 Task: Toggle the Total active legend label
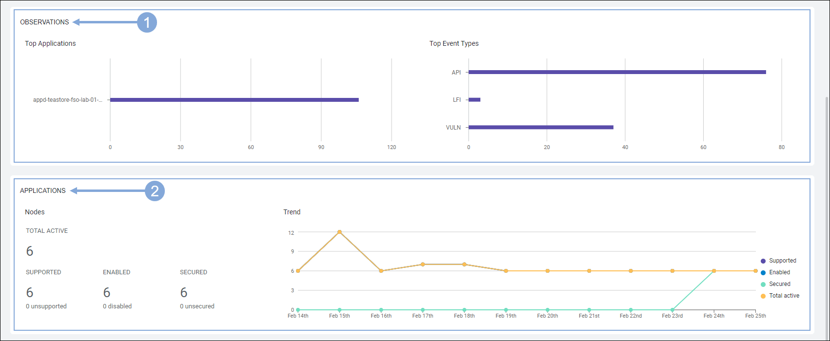pos(784,296)
